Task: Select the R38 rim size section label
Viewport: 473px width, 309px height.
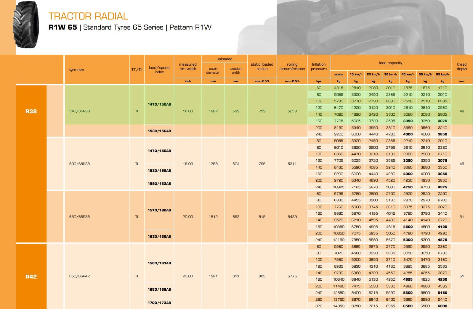Action: [x=31, y=111]
